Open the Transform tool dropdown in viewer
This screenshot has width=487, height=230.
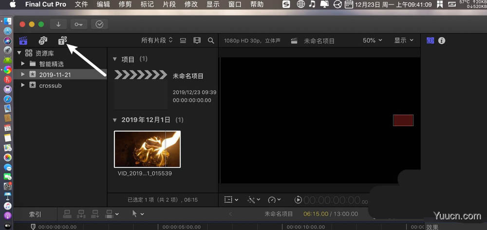point(231,200)
